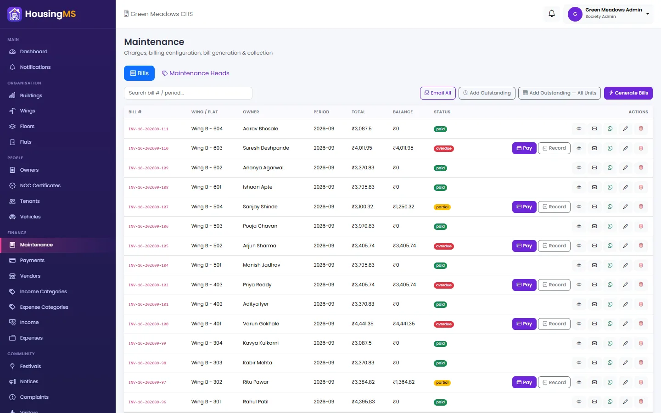The width and height of the screenshot is (661, 413).
Task: Send WhatsApp reminder for Ananya Agarwal's bill
Action: coord(610,168)
